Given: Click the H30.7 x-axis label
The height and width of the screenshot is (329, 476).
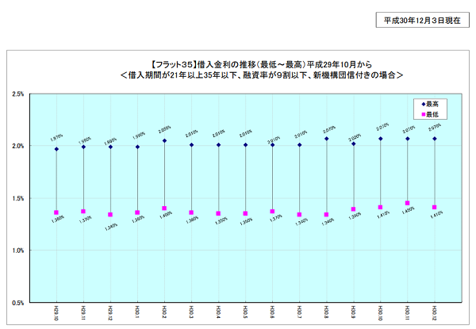Looking at the screenshot, I should point(300,312).
